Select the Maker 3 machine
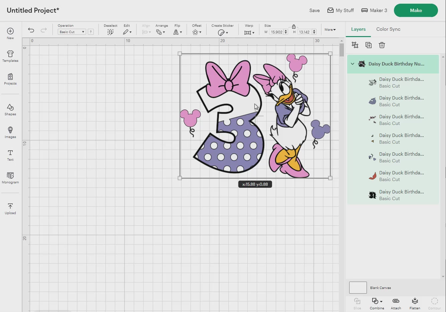 tap(374, 10)
